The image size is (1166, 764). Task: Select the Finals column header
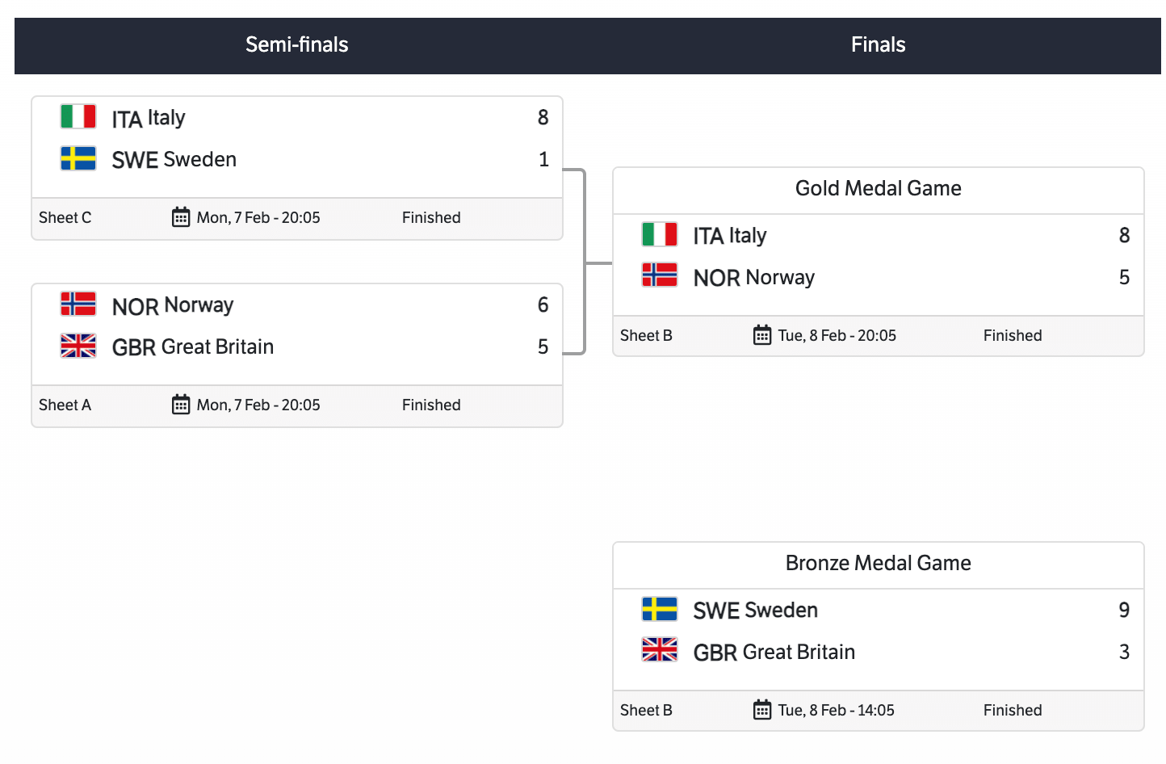(x=879, y=44)
